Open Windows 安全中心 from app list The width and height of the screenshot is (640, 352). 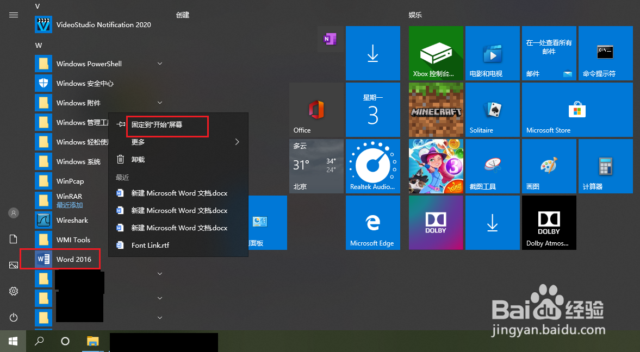(74, 83)
